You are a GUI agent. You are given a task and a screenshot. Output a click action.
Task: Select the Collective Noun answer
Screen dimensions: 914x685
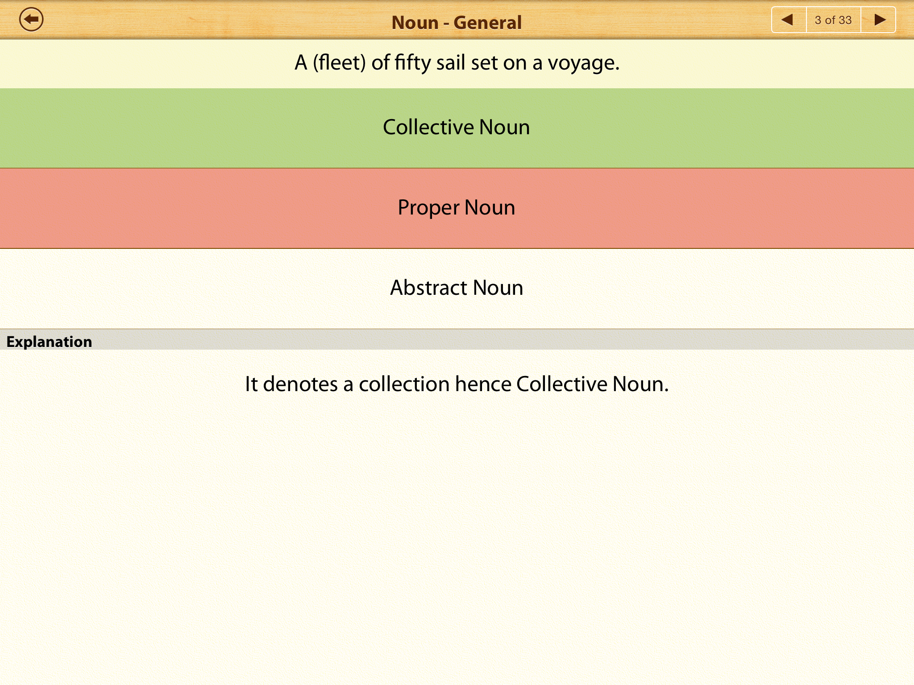click(457, 128)
